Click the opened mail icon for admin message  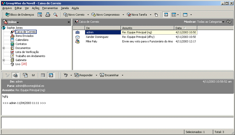tap(77, 32)
